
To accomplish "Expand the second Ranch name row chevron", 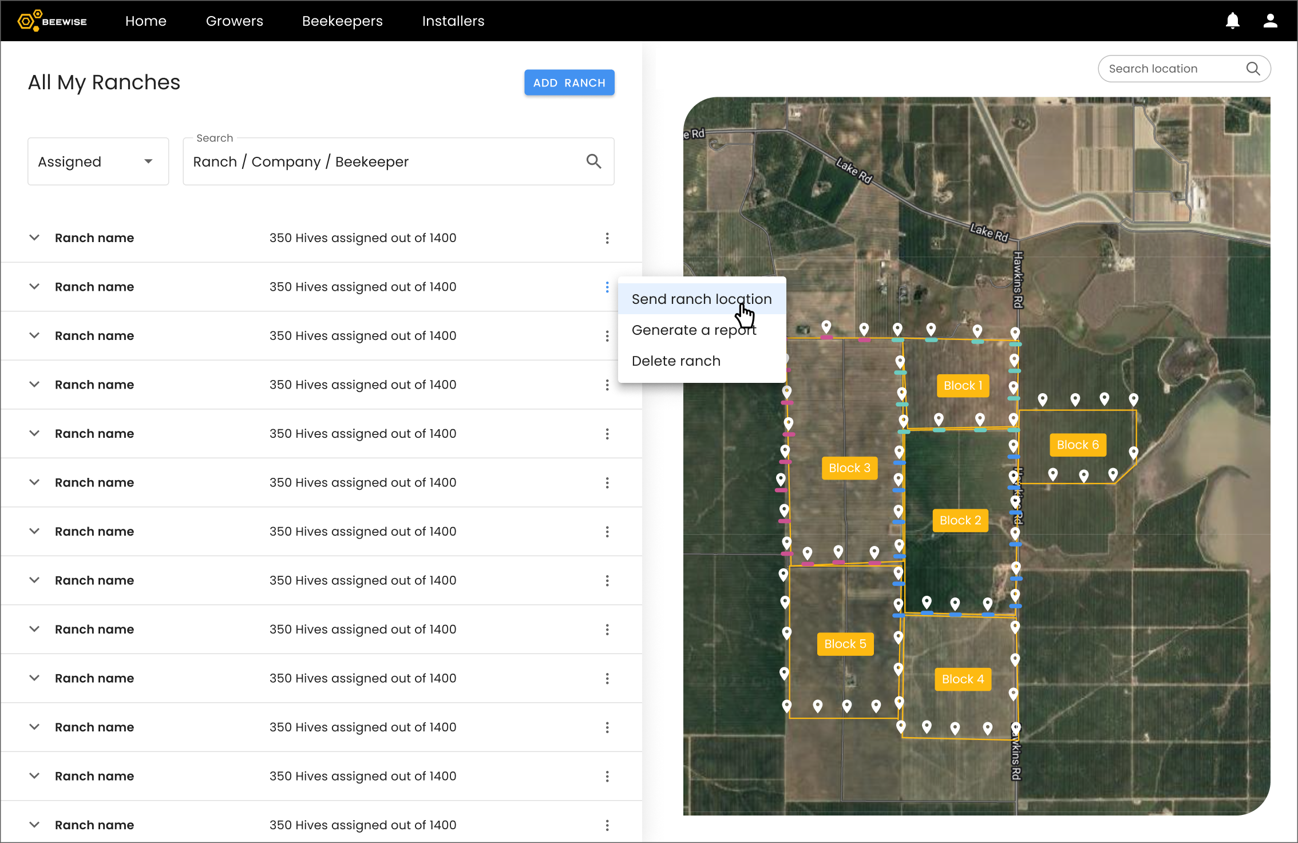I will click(34, 287).
